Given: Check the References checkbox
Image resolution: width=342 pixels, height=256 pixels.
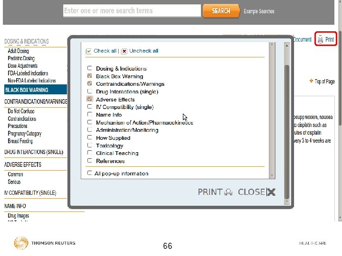Looking at the screenshot, I should coord(89,160).
